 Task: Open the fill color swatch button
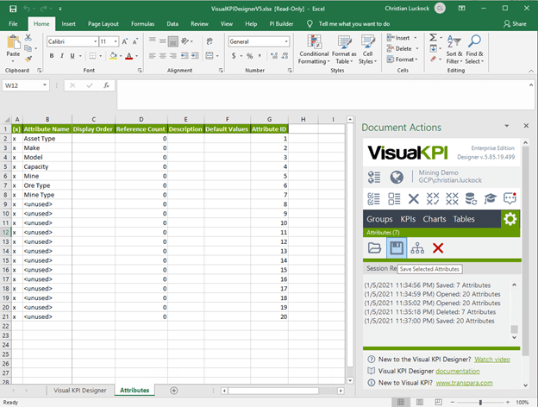coord(113,55)
